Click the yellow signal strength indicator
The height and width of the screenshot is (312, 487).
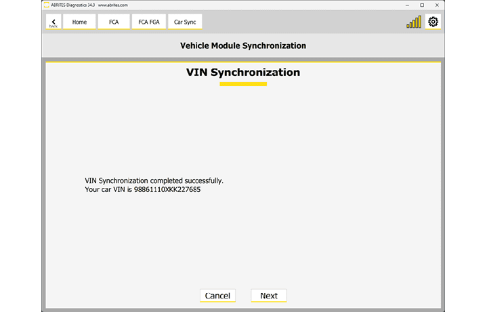[413, 22]
